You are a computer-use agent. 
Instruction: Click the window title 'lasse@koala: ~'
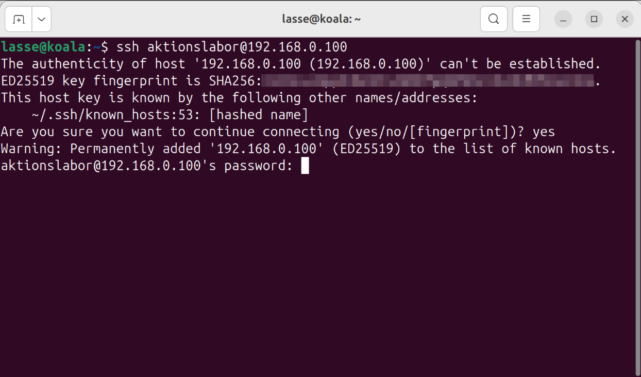[x=321, y=20]
